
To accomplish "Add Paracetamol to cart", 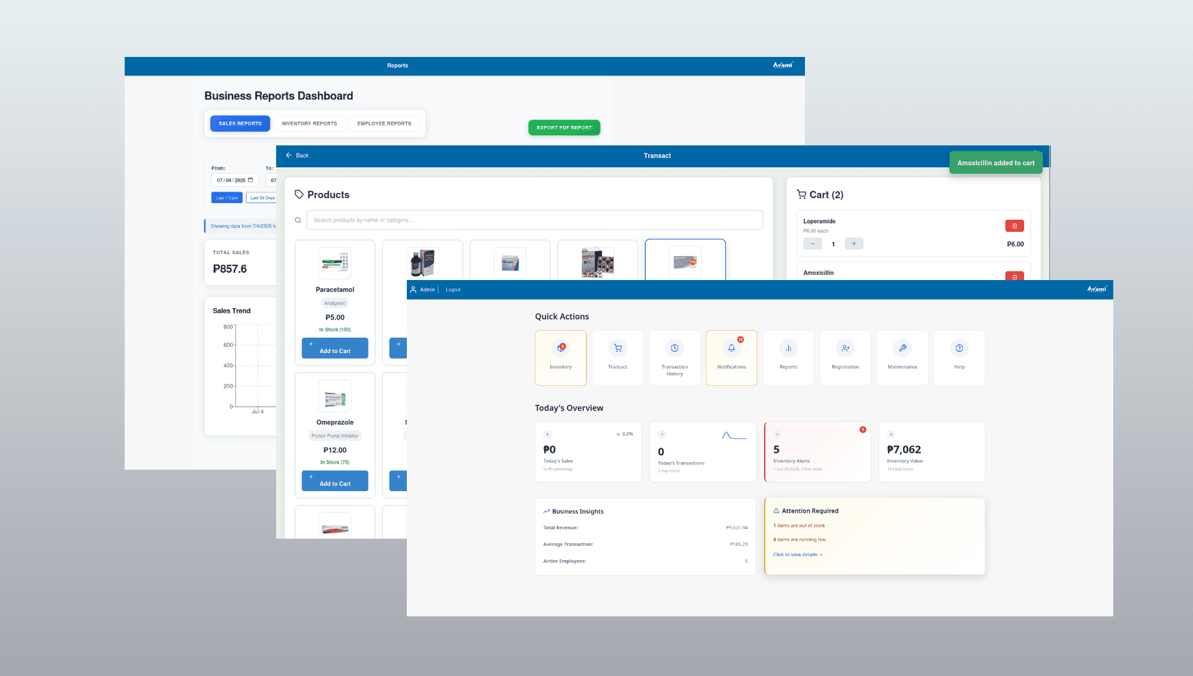I will pyautogui.click(x=334, y=348).
